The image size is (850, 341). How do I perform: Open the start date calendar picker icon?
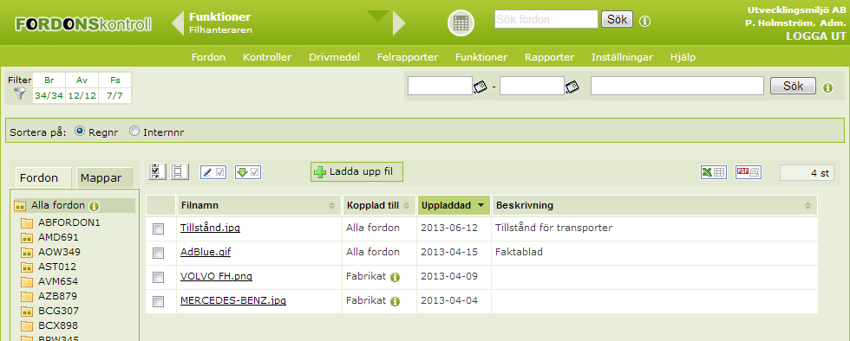481,86
